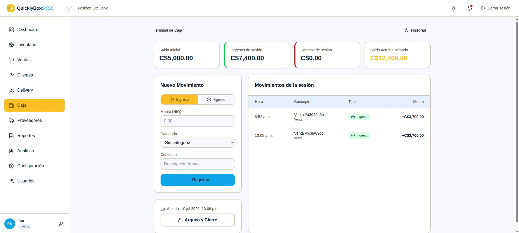Click the Inventario box icon
The height and width of the screenshot is (233, 519).
[x=11, y=45]
